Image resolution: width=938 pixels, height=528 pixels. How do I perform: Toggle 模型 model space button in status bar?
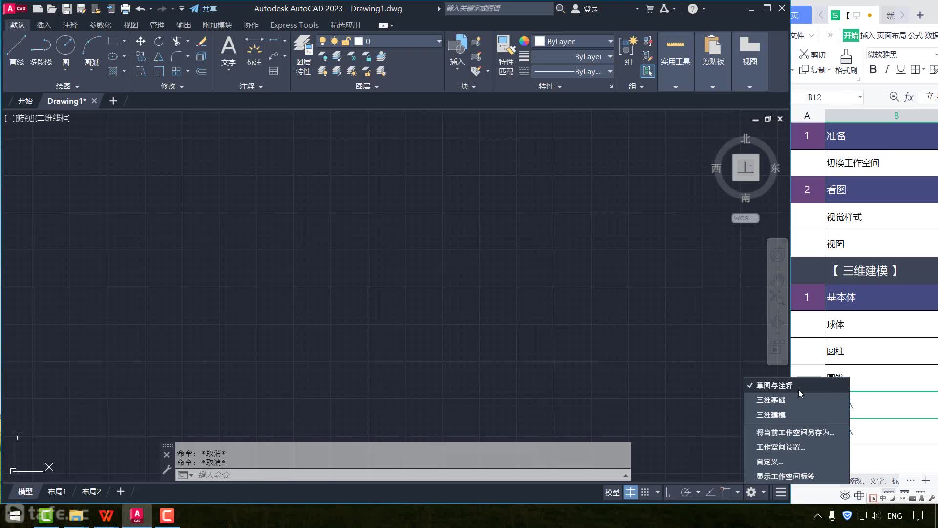612,492
